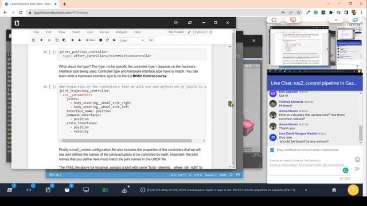367x206 pixels.
Task: Cut the selected cell with the scissors icon
Action: click(x=49, y=40)
